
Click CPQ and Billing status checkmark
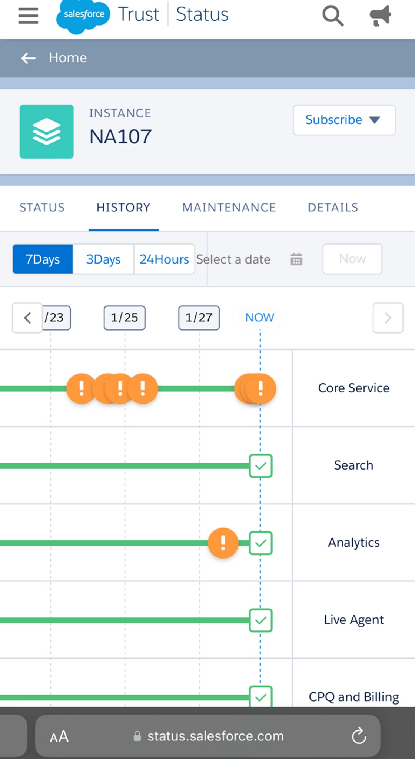coord(261,697)
